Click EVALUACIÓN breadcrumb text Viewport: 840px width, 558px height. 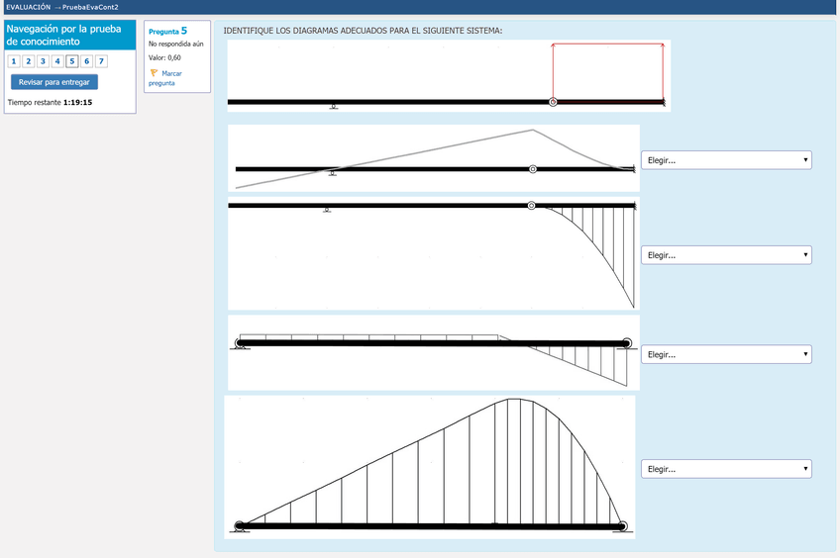29,7
